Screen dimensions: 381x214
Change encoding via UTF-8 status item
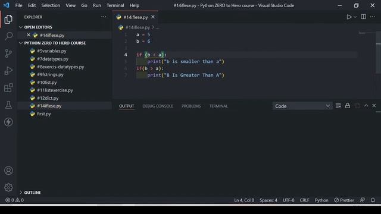click(x=288, y=200)
